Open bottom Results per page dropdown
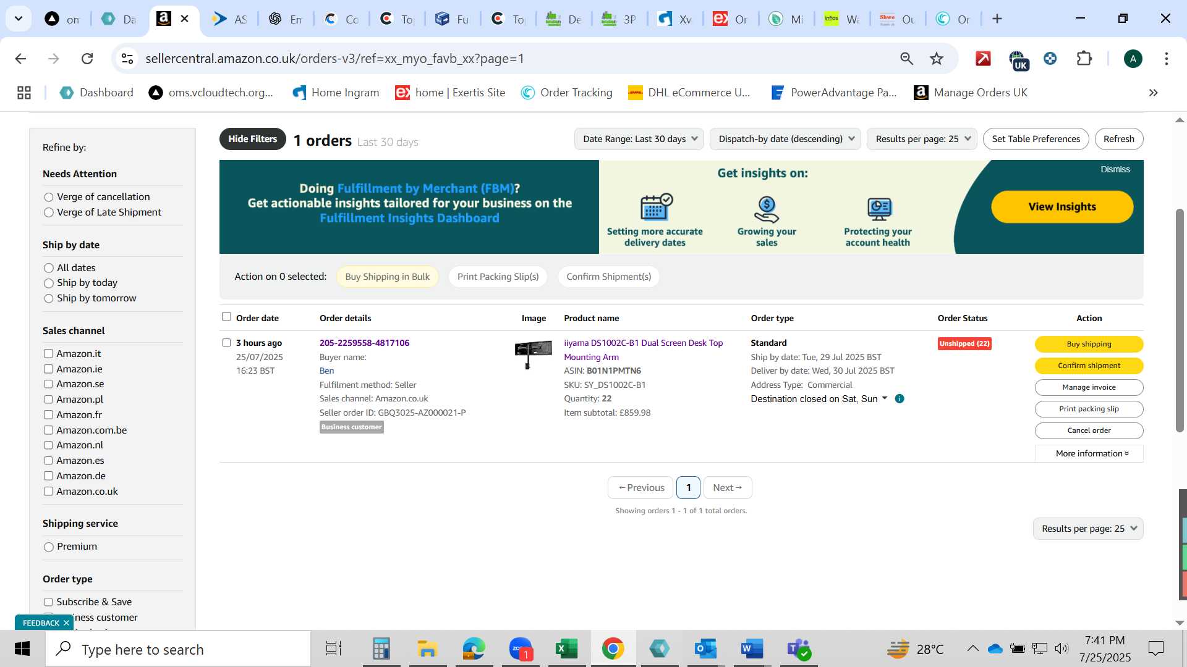 pyautogui.click(x=1088, y=529)
